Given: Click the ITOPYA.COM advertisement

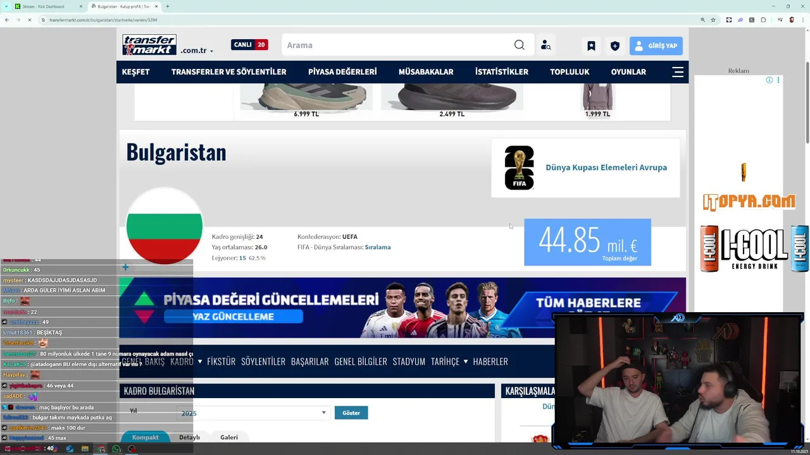Looking at the screenshot, I should coord(749,202).
